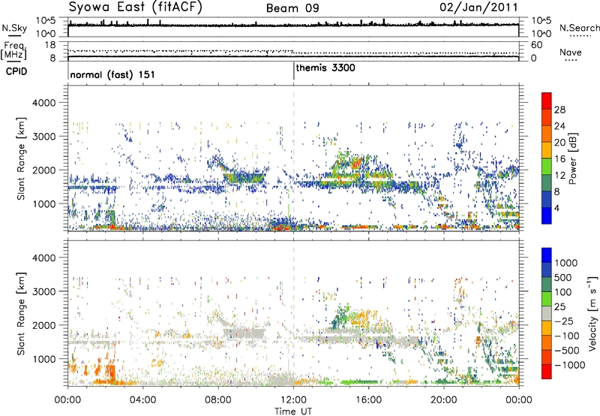The height and width of the screenshot is (416, 600).
Task: Click the '04:00' time axis label
Action: coord(142,400)
